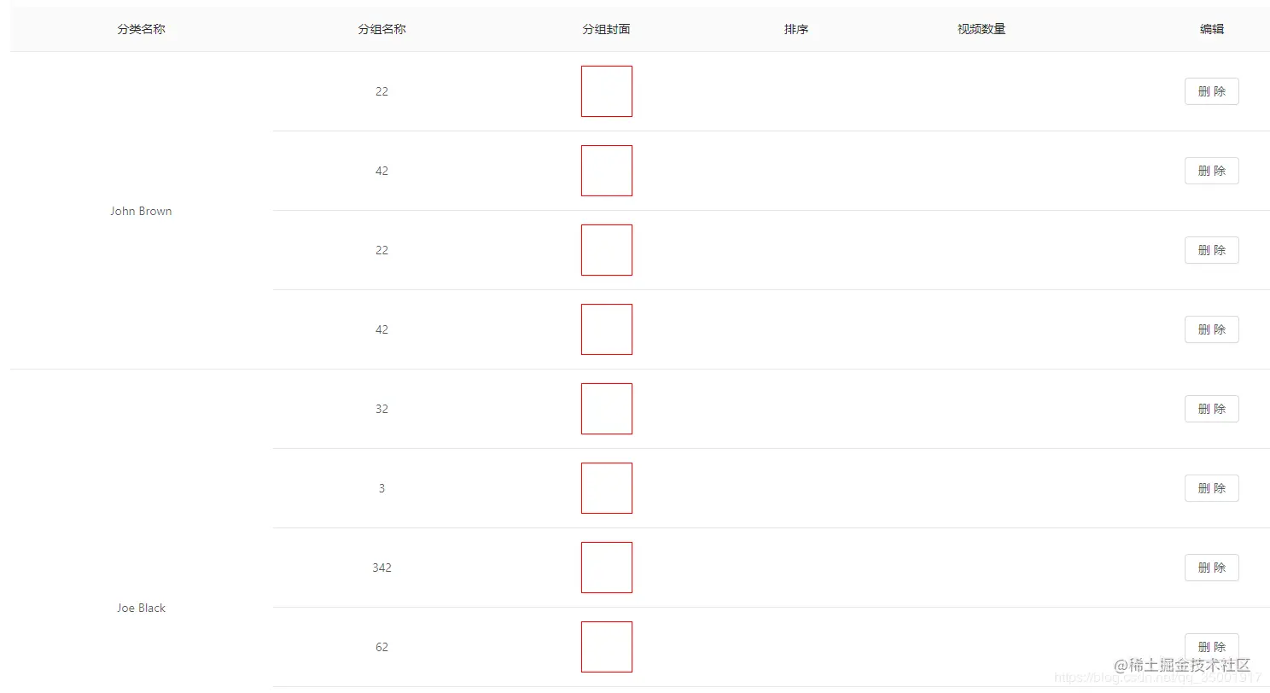Click the 分类名称 column header
This screenshot has height=693, width=1270.
click(x=141, y=29)
